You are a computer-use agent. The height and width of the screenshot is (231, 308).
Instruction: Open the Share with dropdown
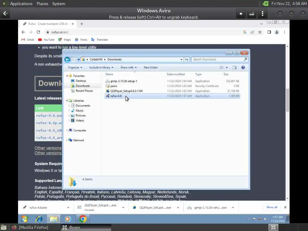click(x=128, y=68)
